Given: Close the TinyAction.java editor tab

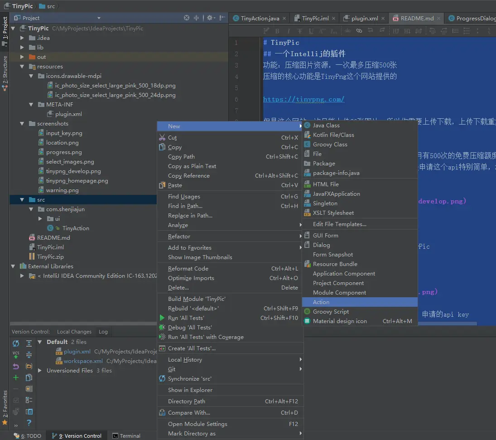Looking at the screenshot, I should (x=284, y=19).
